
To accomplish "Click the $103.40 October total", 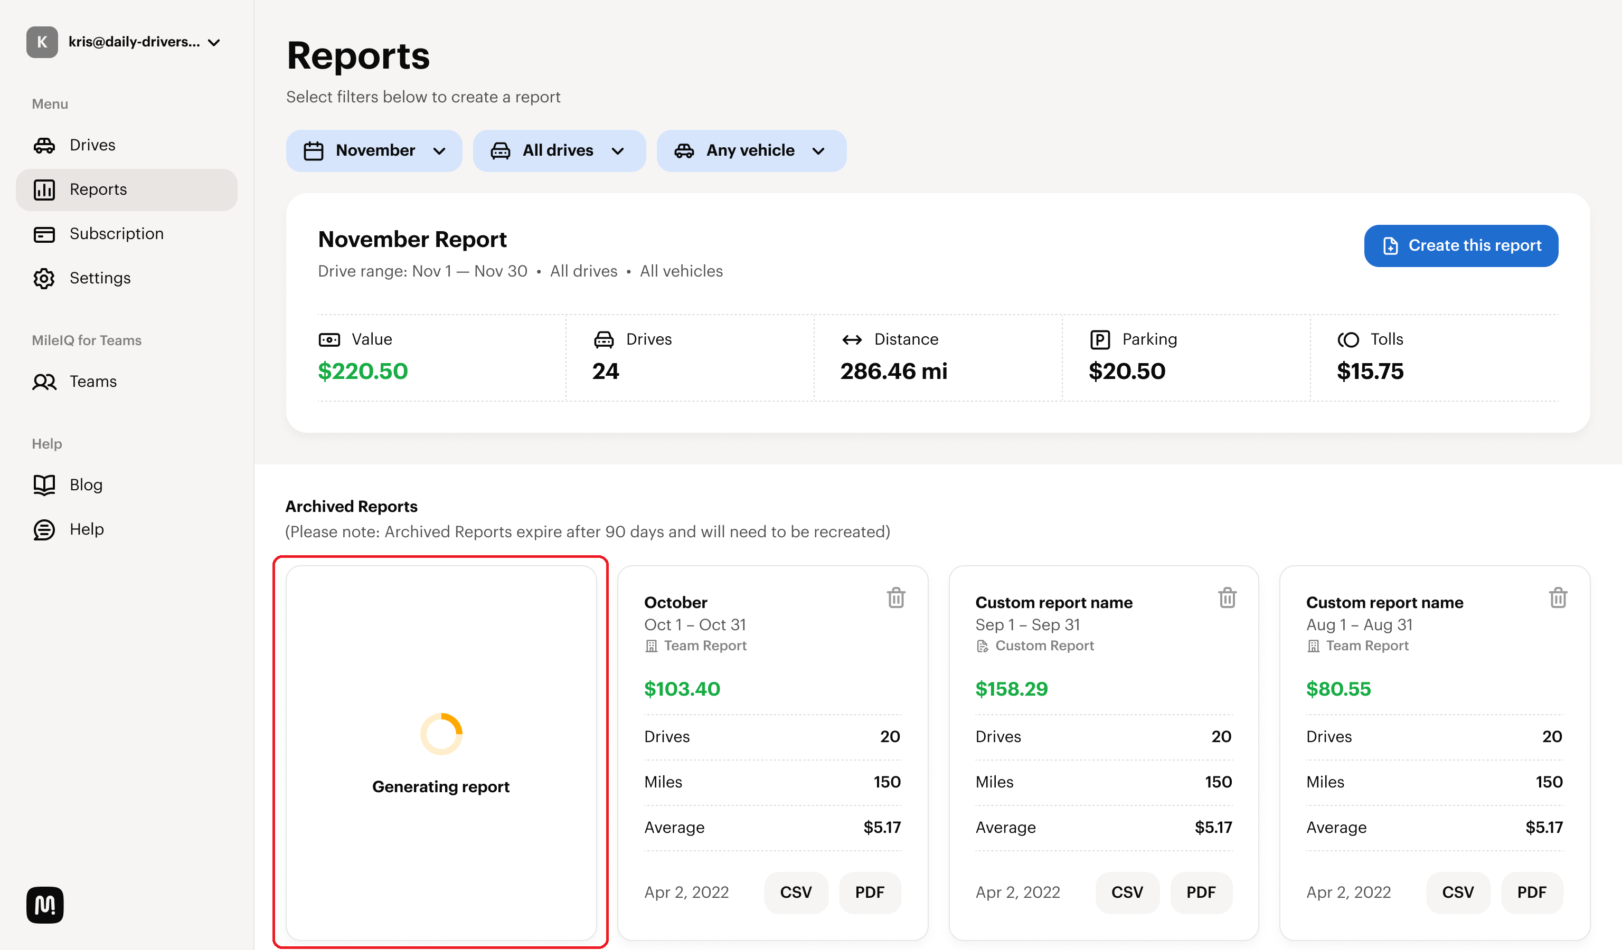I will (x=682, y=689).
